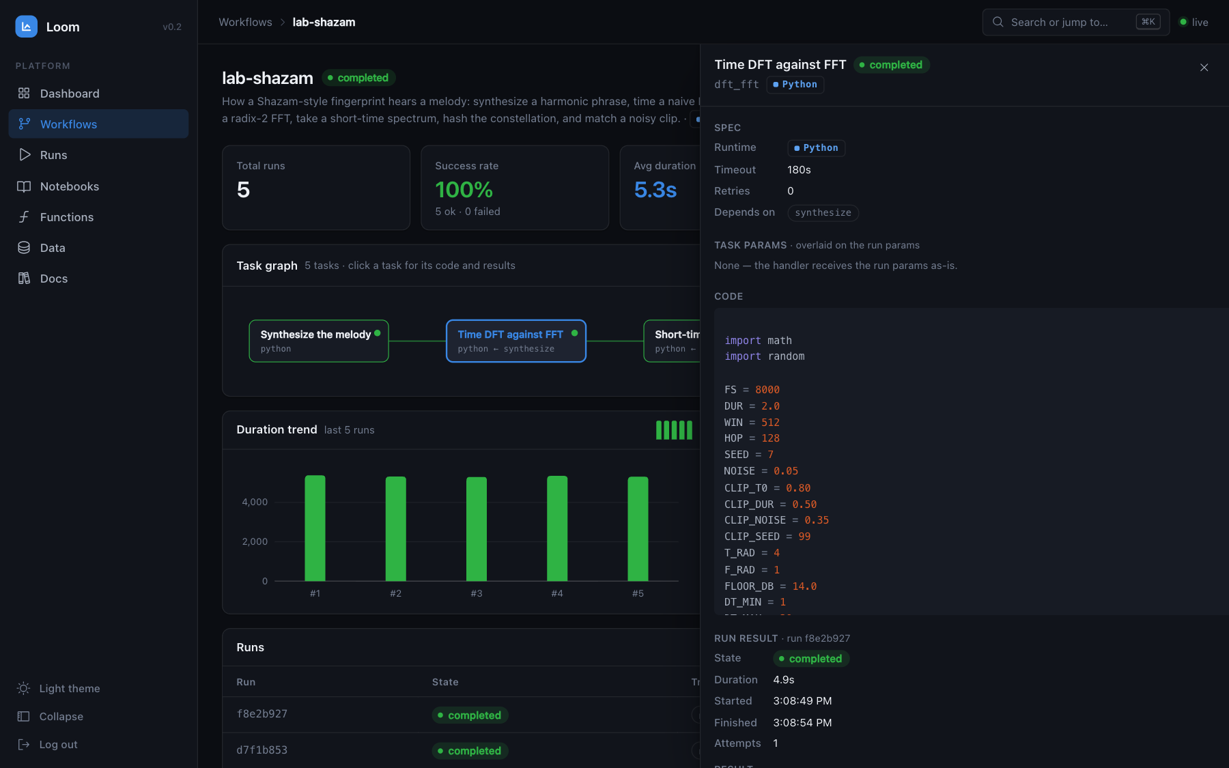Click the Python badge next to Runtime

click(816, 147)
